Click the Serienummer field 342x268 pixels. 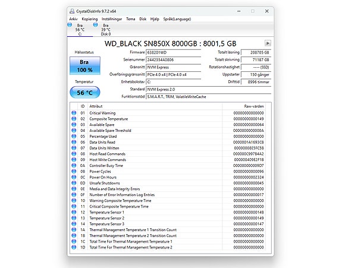coord(174,60)
